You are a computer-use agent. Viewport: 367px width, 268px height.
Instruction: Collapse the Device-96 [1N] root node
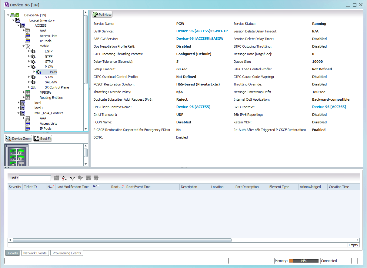pyautogui.click(x=8, y=15)
